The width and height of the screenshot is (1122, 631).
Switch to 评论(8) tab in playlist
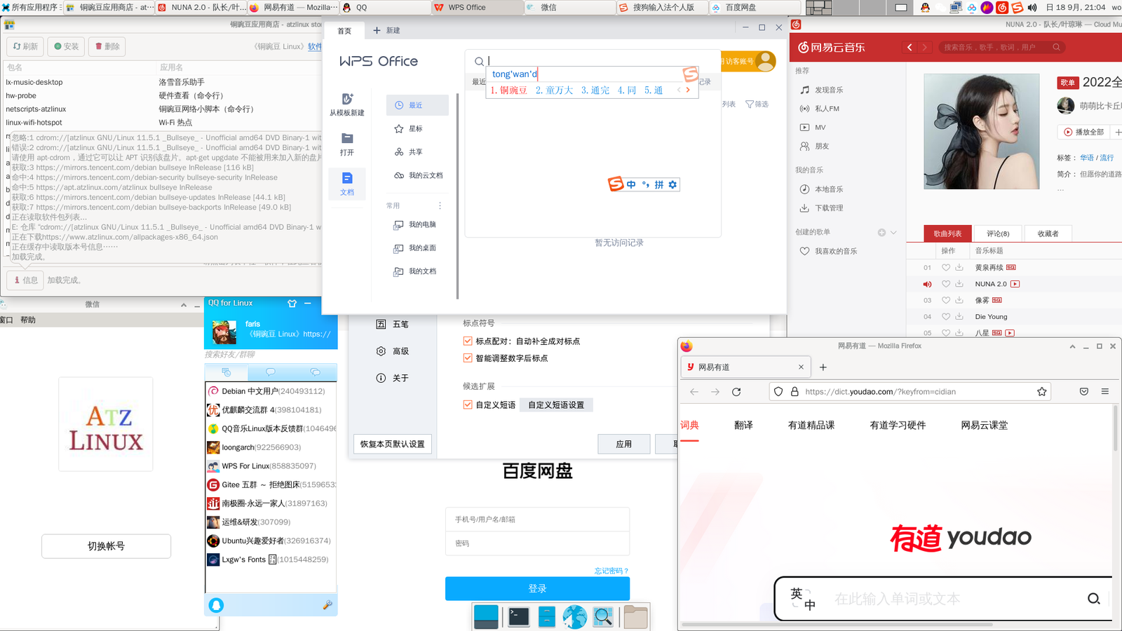[998, 233]
